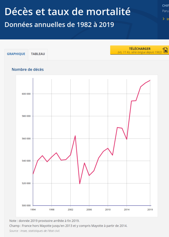The height and width of the screenshot is (237, 169).
Task: Click the 2002 x-axis label
Action: point(70,209)
